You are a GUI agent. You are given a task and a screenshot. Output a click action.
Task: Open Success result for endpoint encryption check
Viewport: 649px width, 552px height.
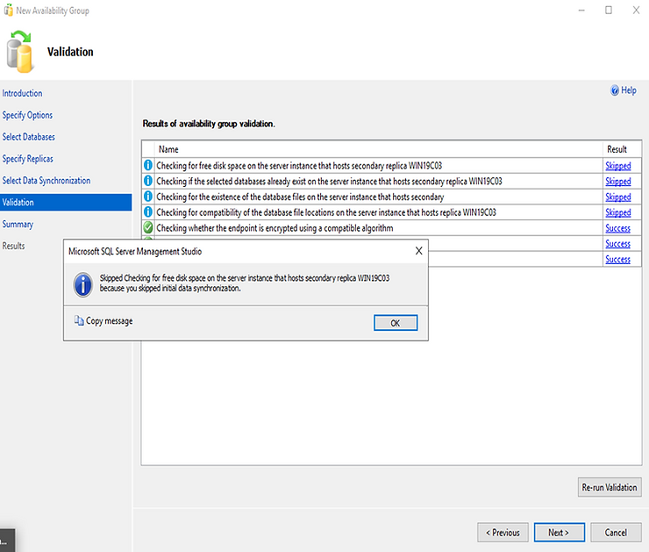pos(617,228)
